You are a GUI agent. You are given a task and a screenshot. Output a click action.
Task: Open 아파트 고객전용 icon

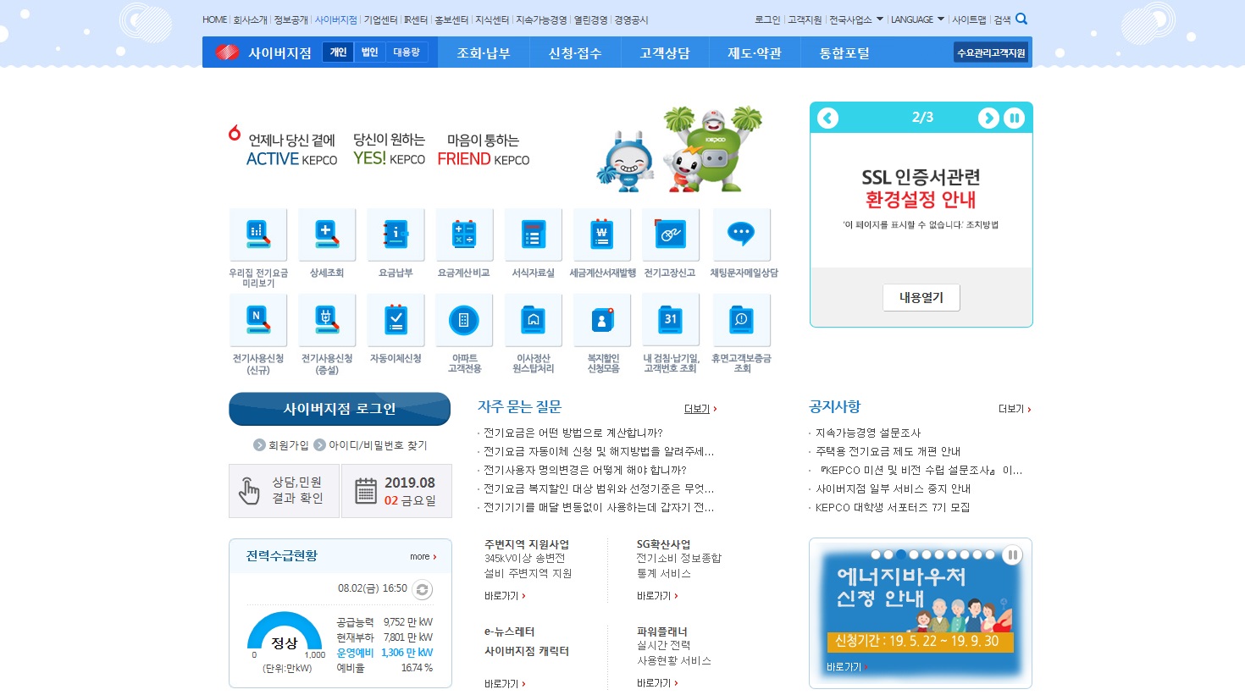[x=464, y=320]
